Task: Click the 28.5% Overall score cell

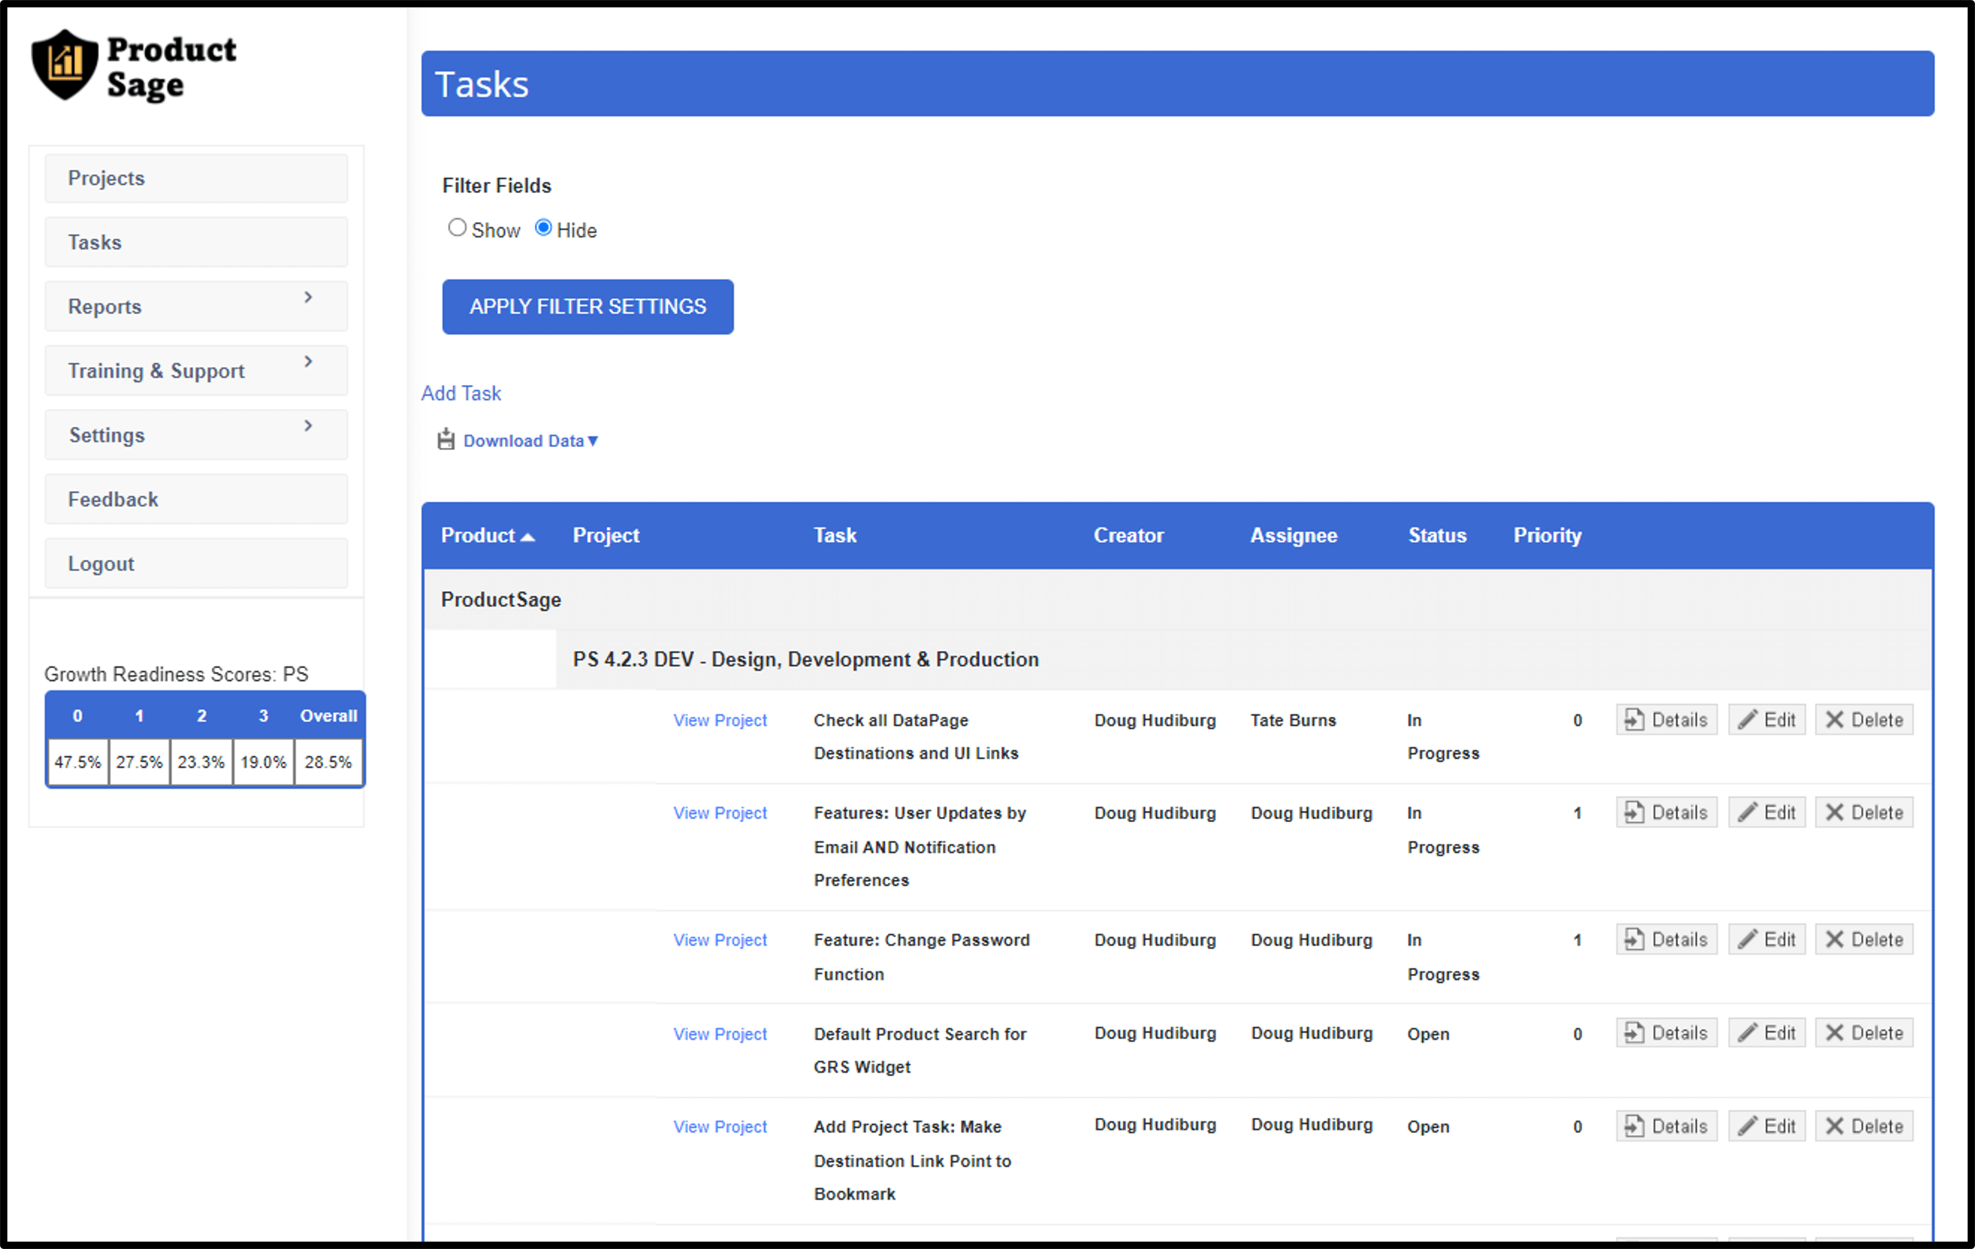Action: (x=328, y=762)
